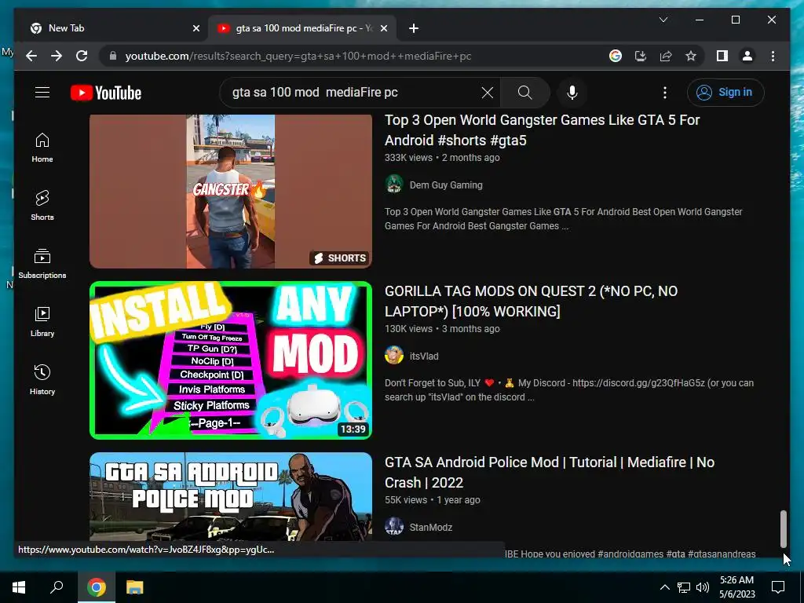
Task: Open Chrome's three-dot menu
Action: [x=773, y=56]
